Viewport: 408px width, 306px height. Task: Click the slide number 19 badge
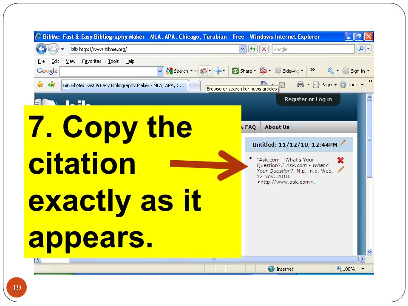click(17, 288)
